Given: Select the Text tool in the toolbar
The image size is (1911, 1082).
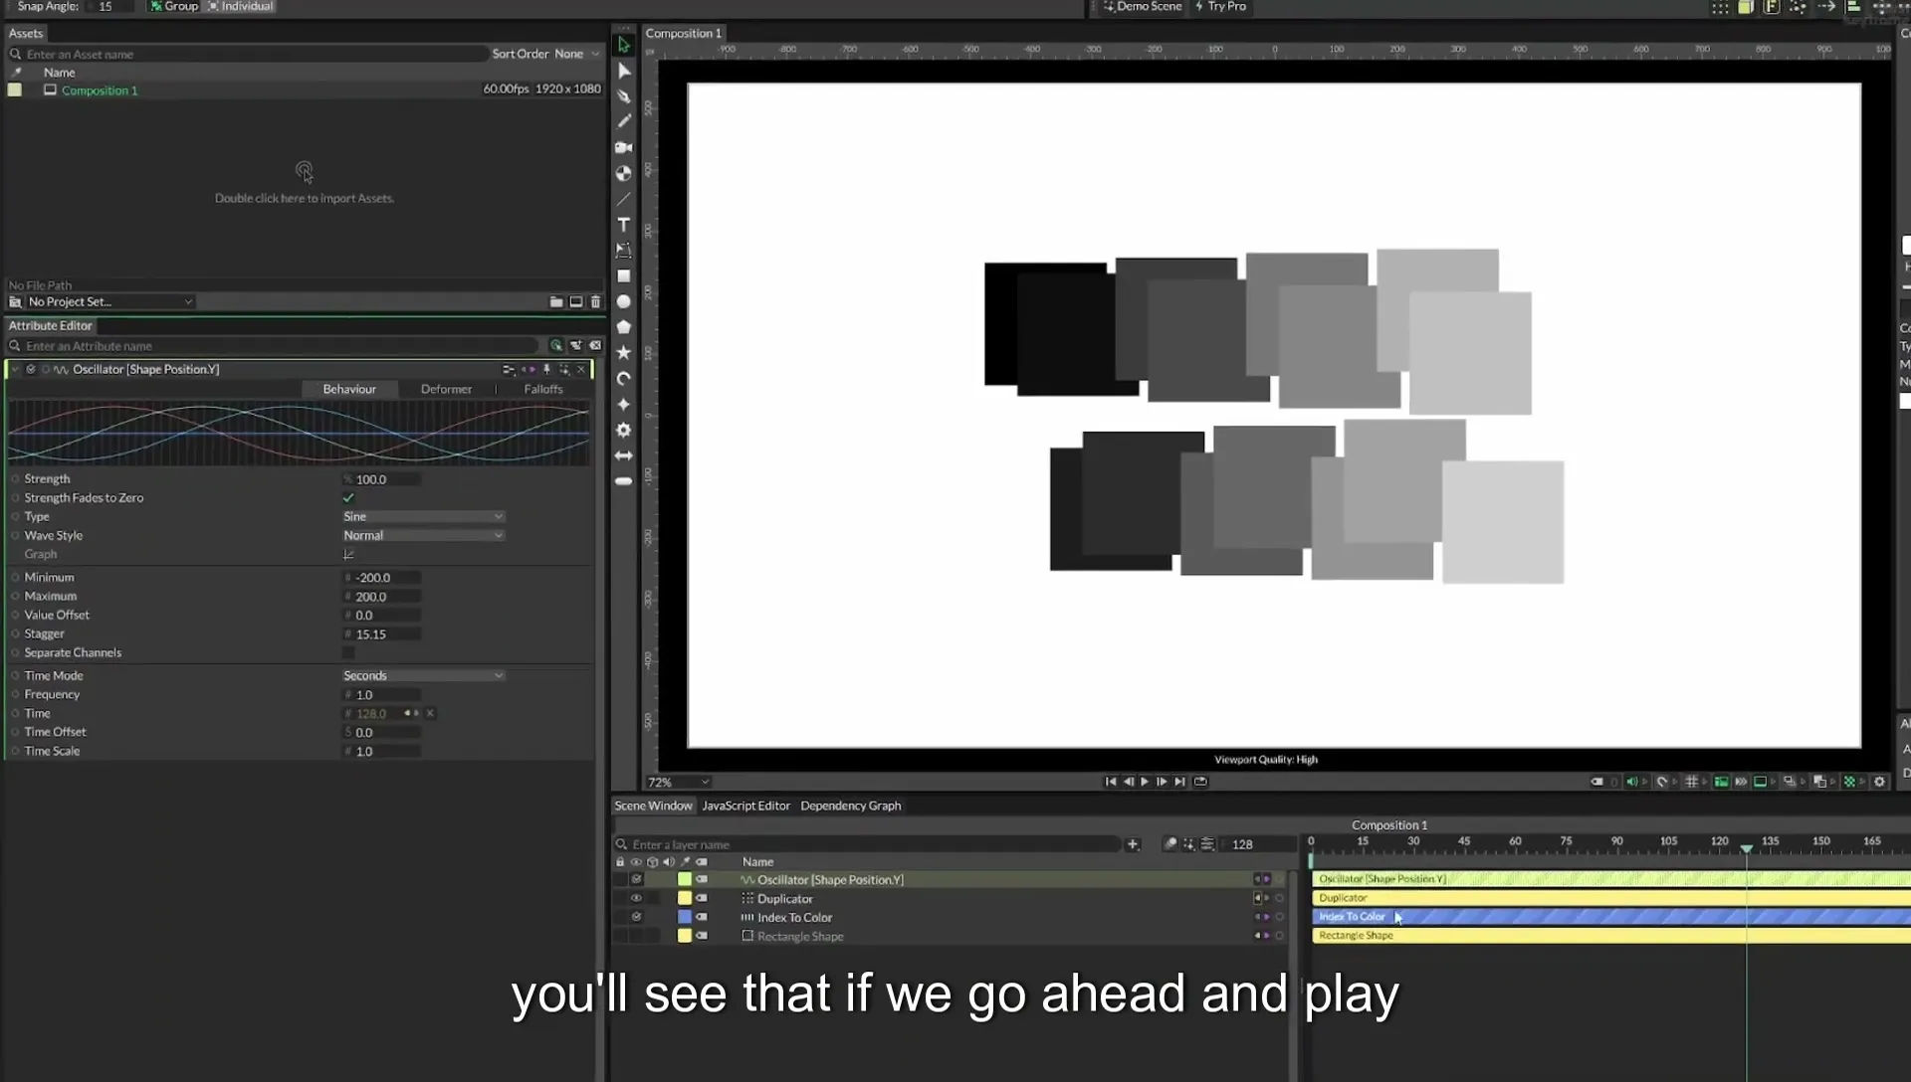Looking at the screenshot, I should coord(624,225).
